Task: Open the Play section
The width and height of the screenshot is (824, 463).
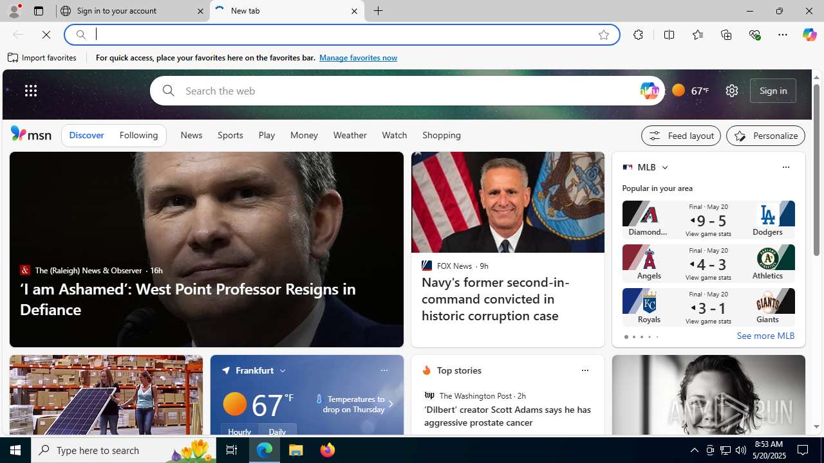Action: (267, 135)
